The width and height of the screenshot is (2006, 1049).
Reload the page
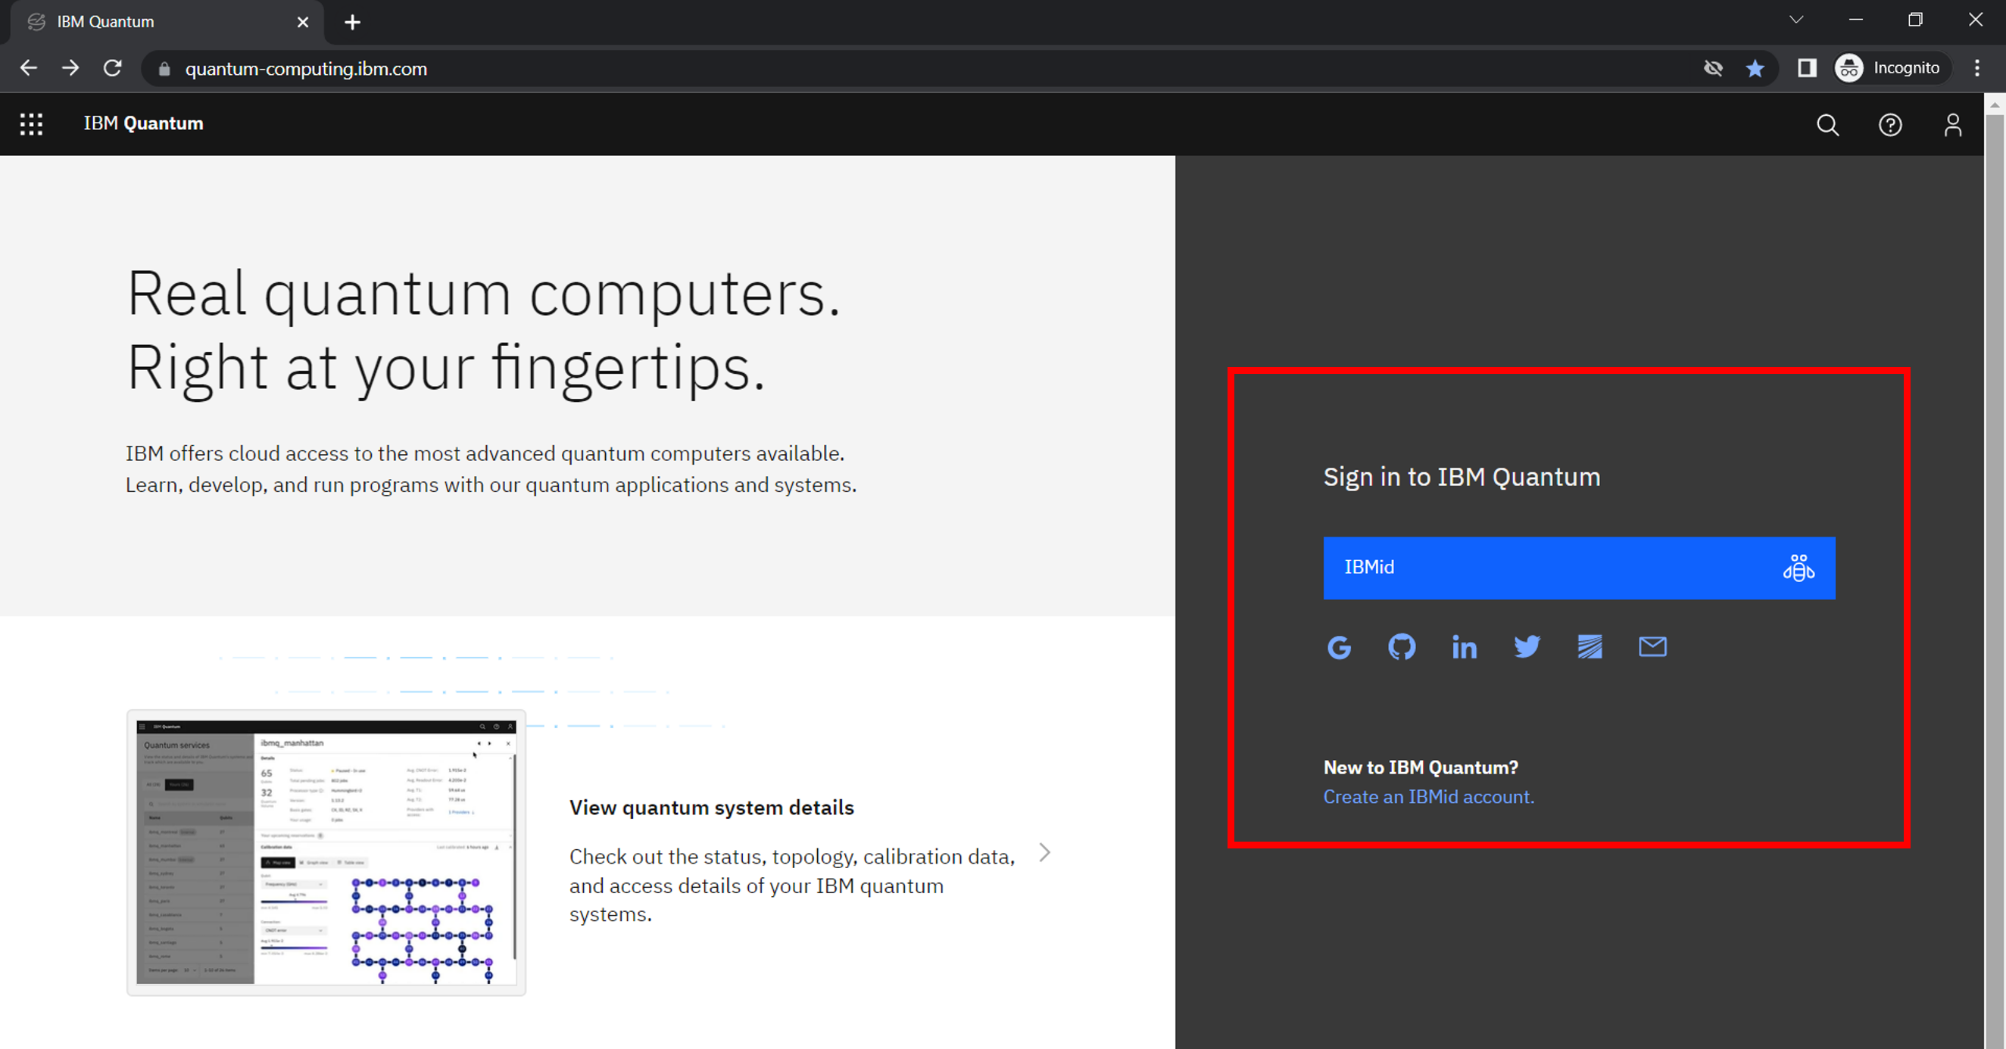[x=113, y=68]
